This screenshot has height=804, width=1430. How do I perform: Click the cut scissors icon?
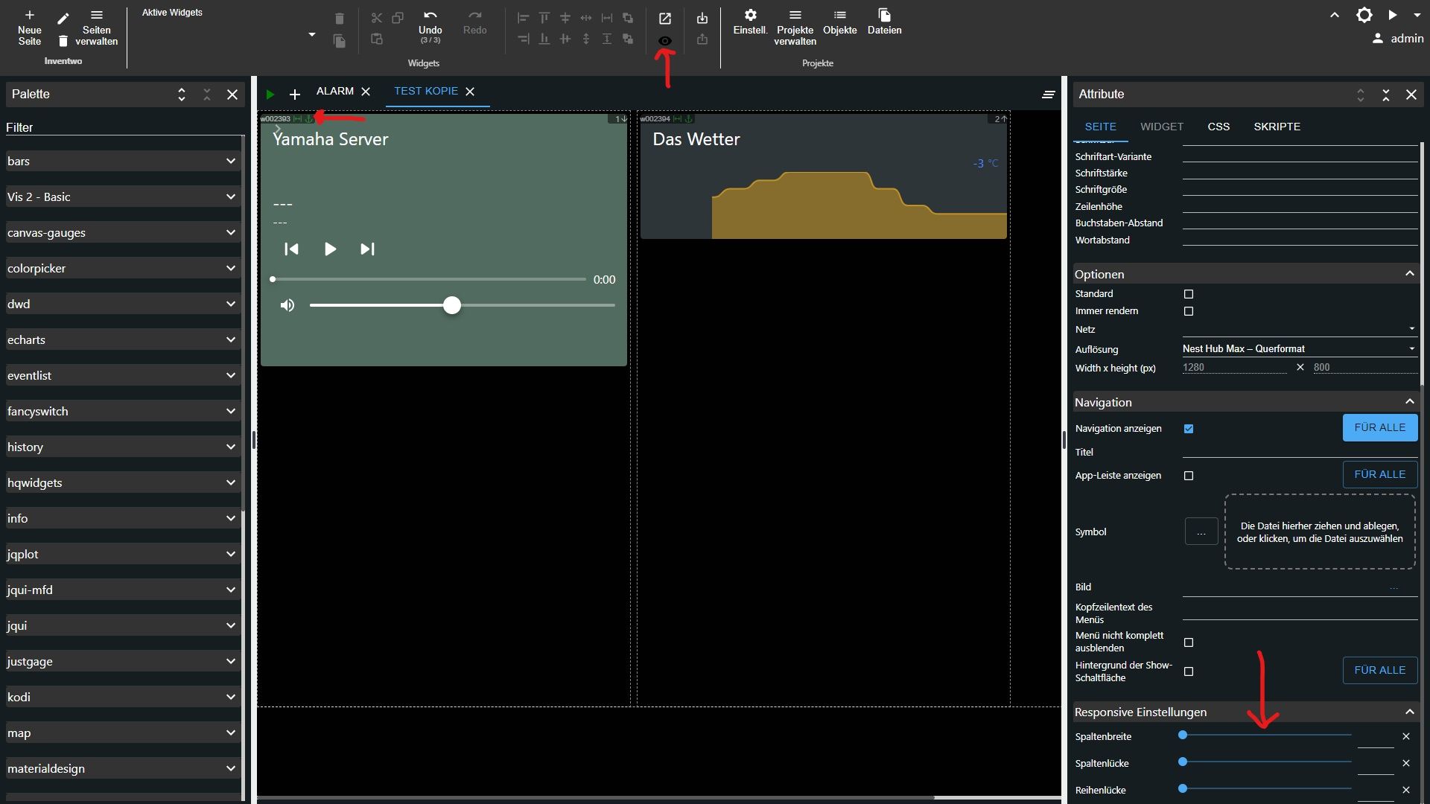pyautogui.click(x=377, y=18)
